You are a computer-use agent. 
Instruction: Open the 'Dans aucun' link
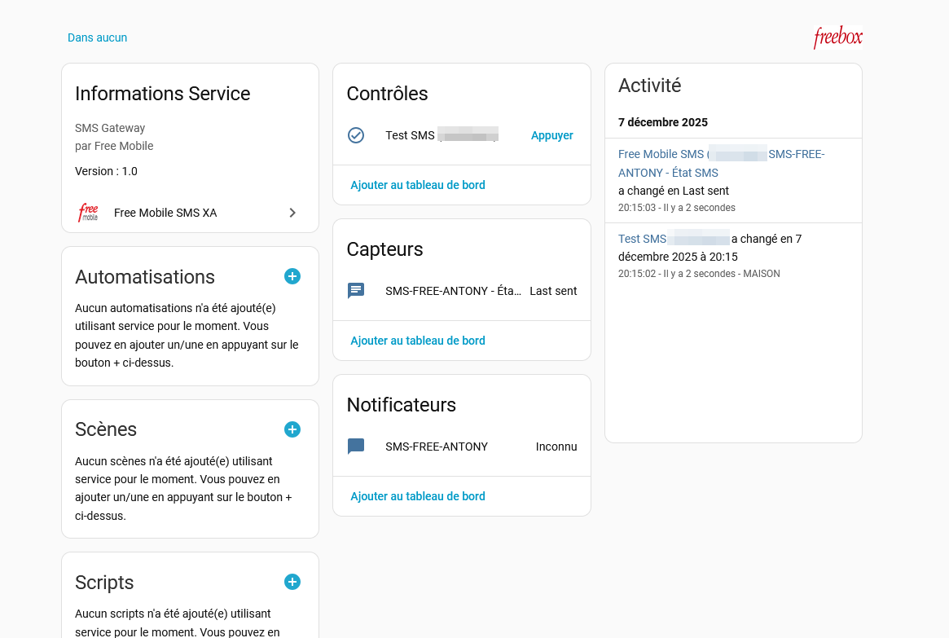[x=97, y=37]
